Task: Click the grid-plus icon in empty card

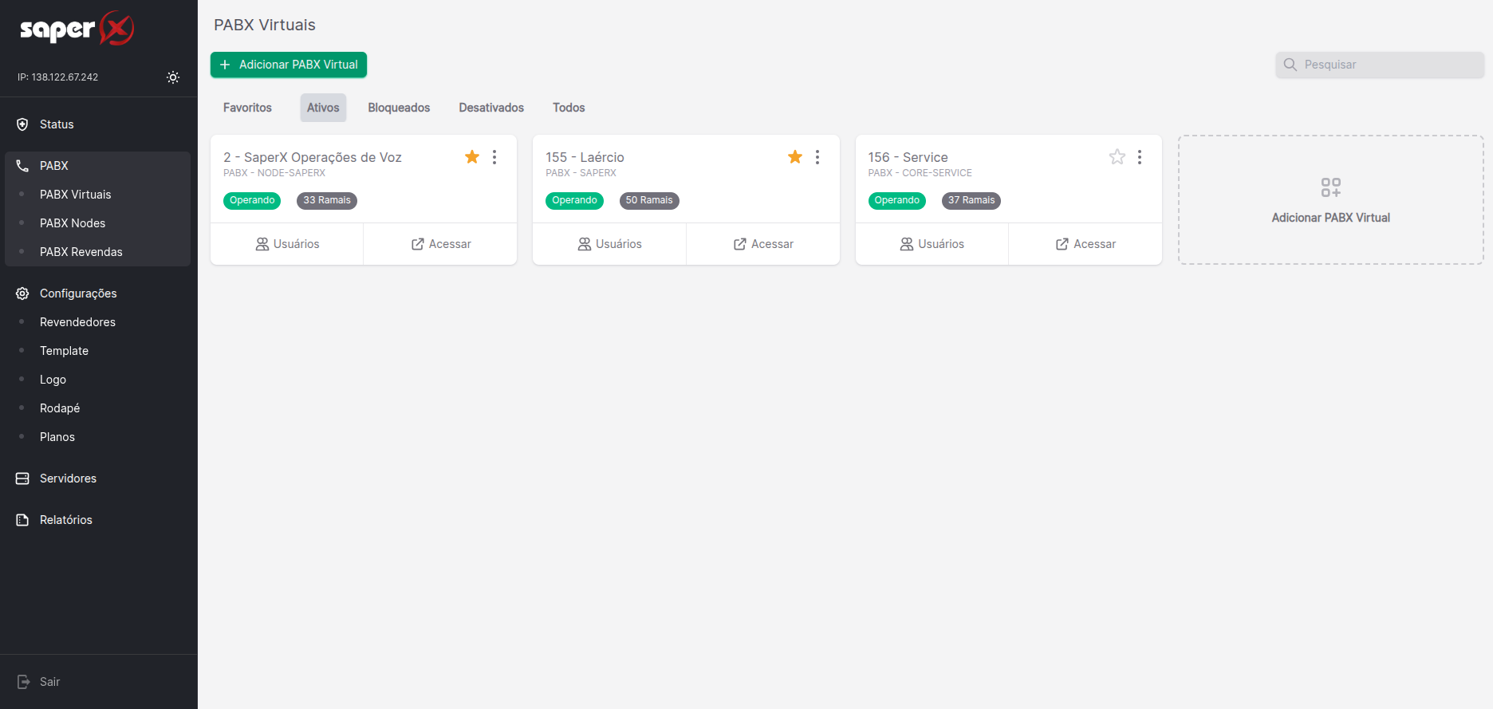Action: (1330, 187)
